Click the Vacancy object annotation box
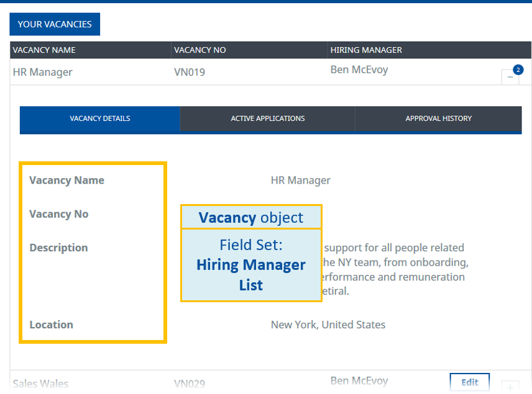The height and width of the screenshot is (394, 532). 251,217
